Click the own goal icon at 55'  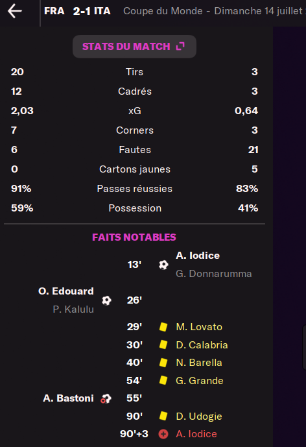coord(106,398)
